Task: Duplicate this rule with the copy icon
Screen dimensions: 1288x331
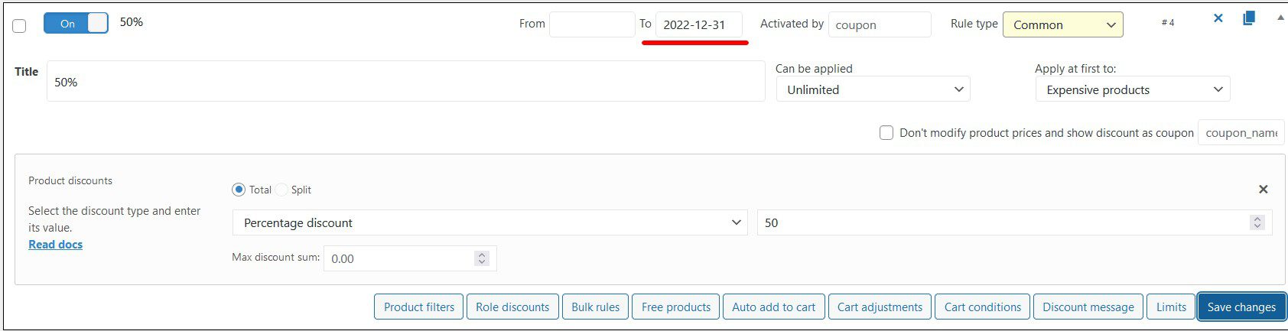Action: coord(1249,18)
